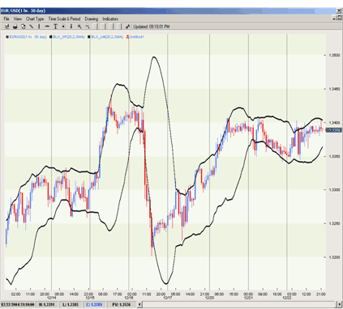
Task: Click the horizontal scrollbar left arrow
Action: tap(139, 305)
